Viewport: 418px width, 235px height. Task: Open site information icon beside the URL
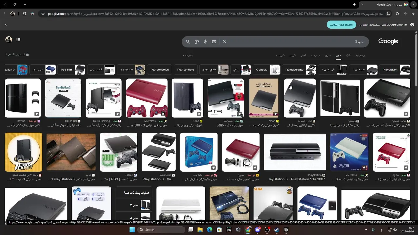coord(388,14)
